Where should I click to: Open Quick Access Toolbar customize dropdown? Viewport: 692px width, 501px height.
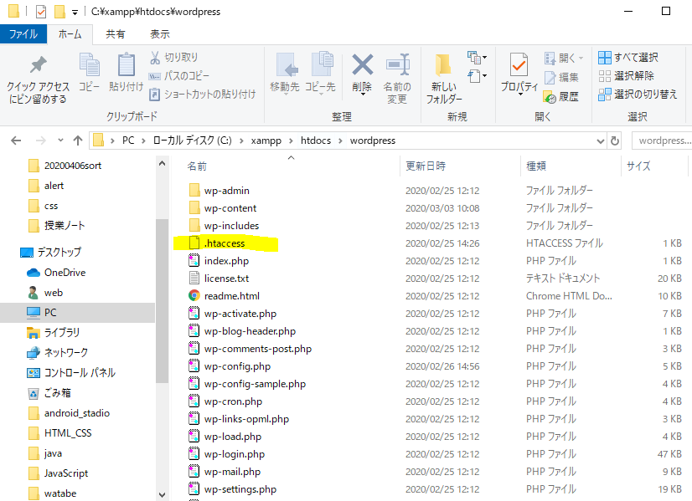pos(75,13)
